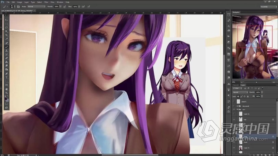Enable airbrush build-up icon

[83, 7]
